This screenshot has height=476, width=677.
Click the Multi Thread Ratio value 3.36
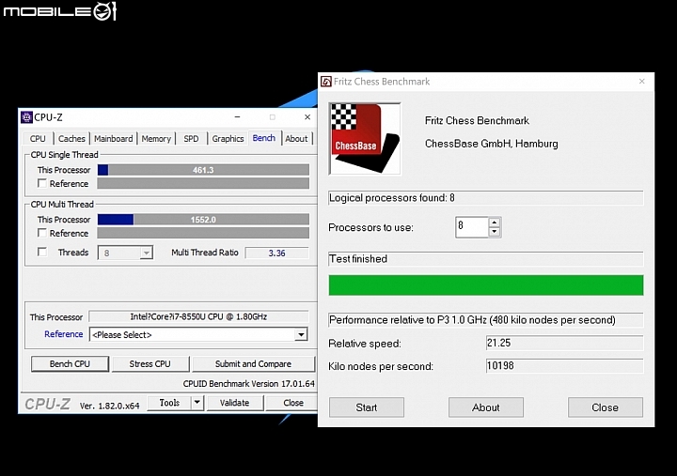pyautogui.click(x=276, y=253)
